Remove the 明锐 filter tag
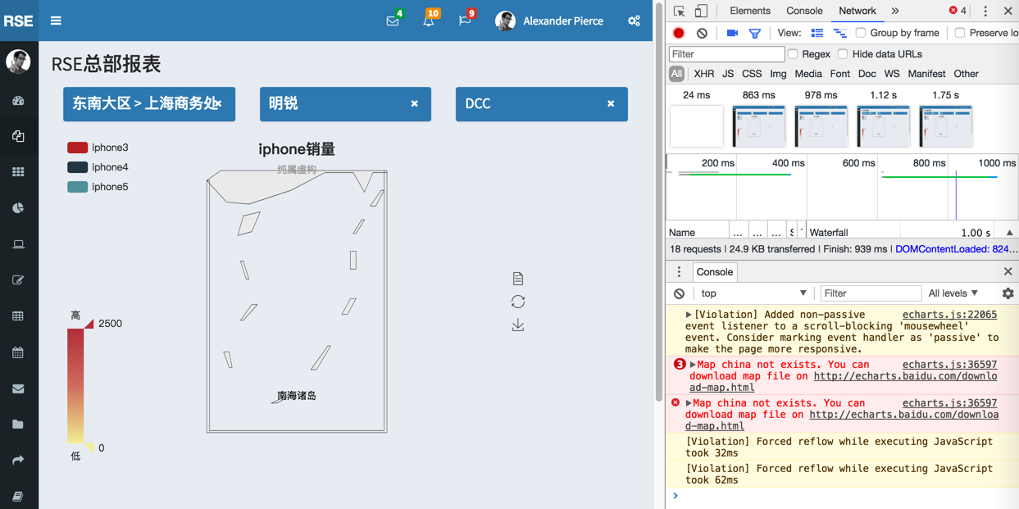The width and height of the screenshot is (1019, 509). coord(415,104)
